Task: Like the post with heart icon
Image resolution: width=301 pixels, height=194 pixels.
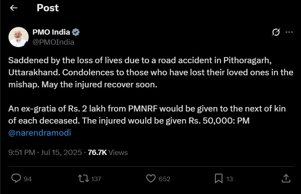Action: click(151, 178)
